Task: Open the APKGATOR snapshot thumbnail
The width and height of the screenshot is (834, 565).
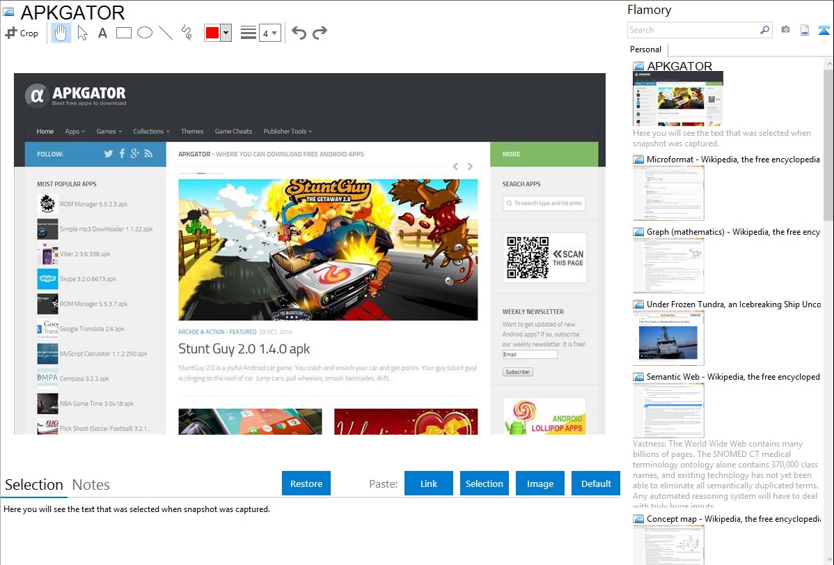Action: point(677,98)
